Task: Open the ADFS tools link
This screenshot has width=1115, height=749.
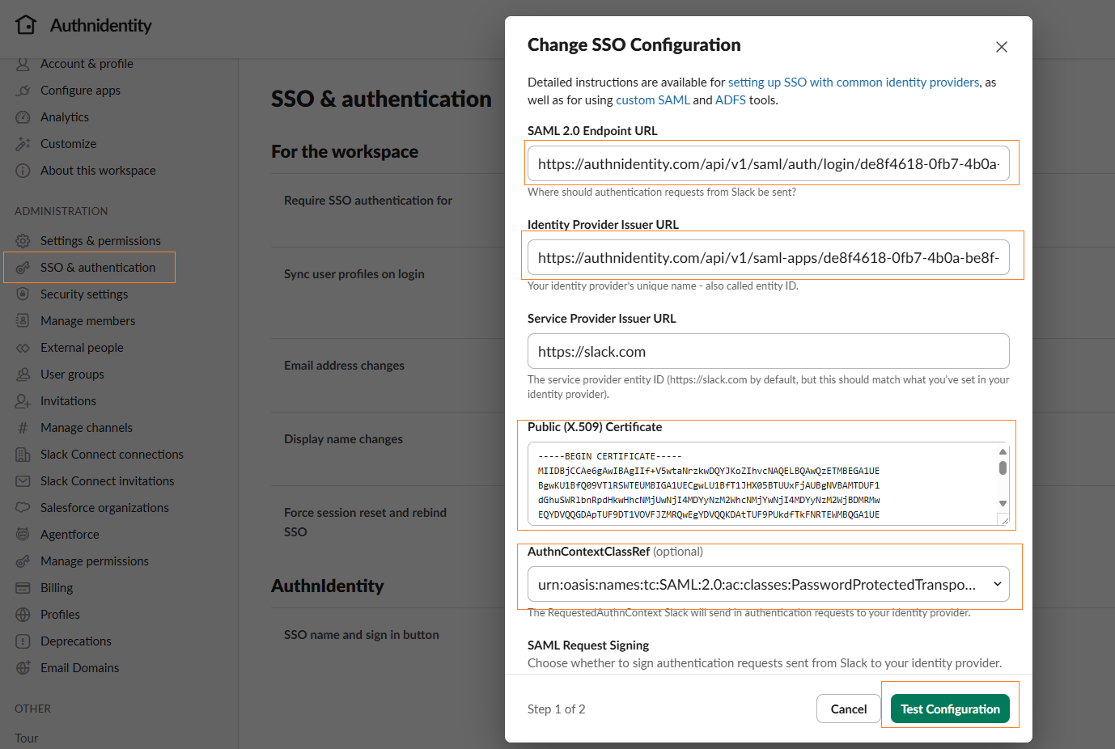Action: (x=731, y=100)
